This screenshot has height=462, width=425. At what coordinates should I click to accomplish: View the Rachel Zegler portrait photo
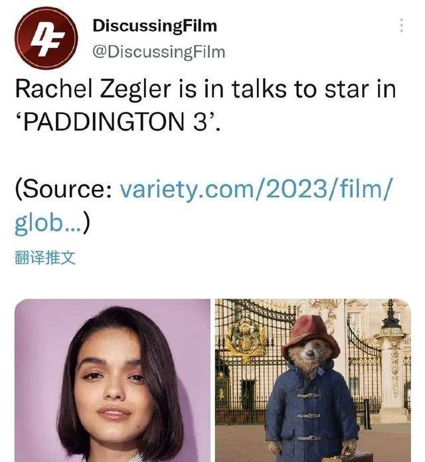pyautogui.click(x=113, y=380)
